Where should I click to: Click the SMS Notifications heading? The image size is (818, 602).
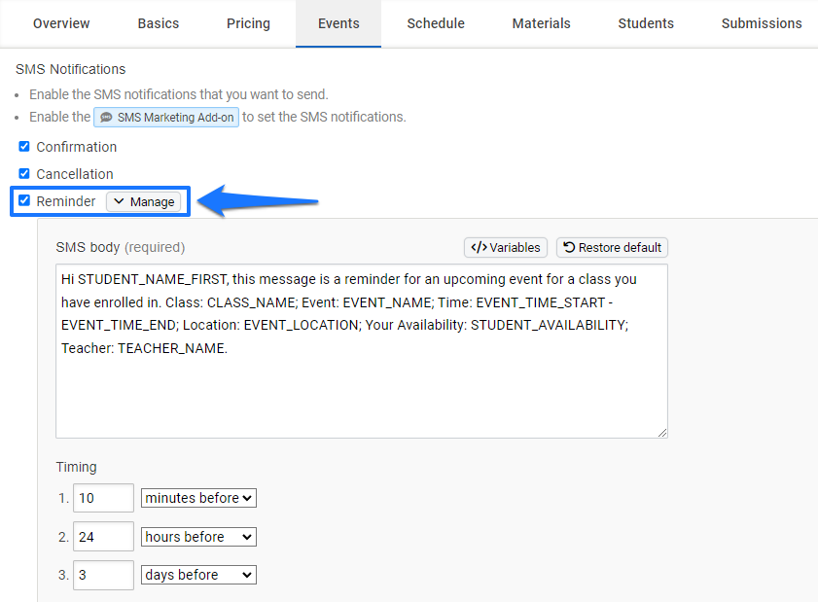[70, 69]
